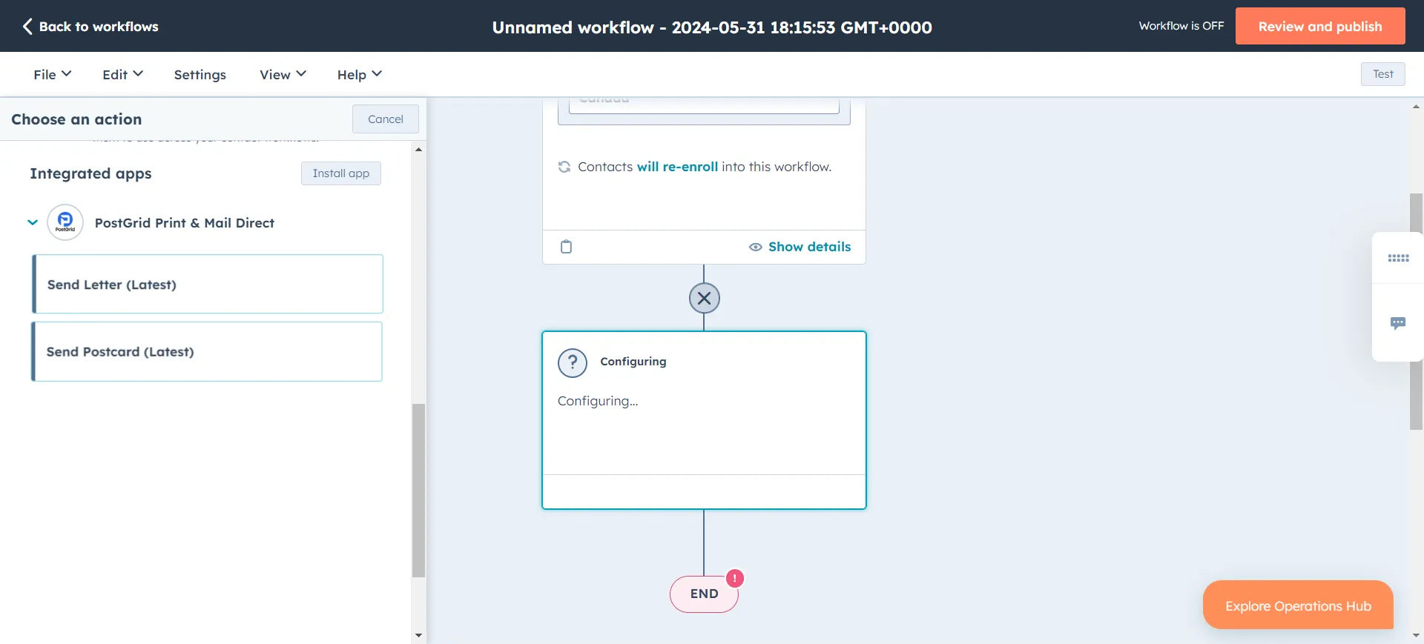Click the Back to workflows arrow icon
Screen dimensions: 1424x644
(x=27, y=27)
